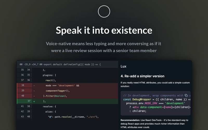Click the plus marker on added line
This screenshot has height=130, width=208.
[x=34, y=101]
